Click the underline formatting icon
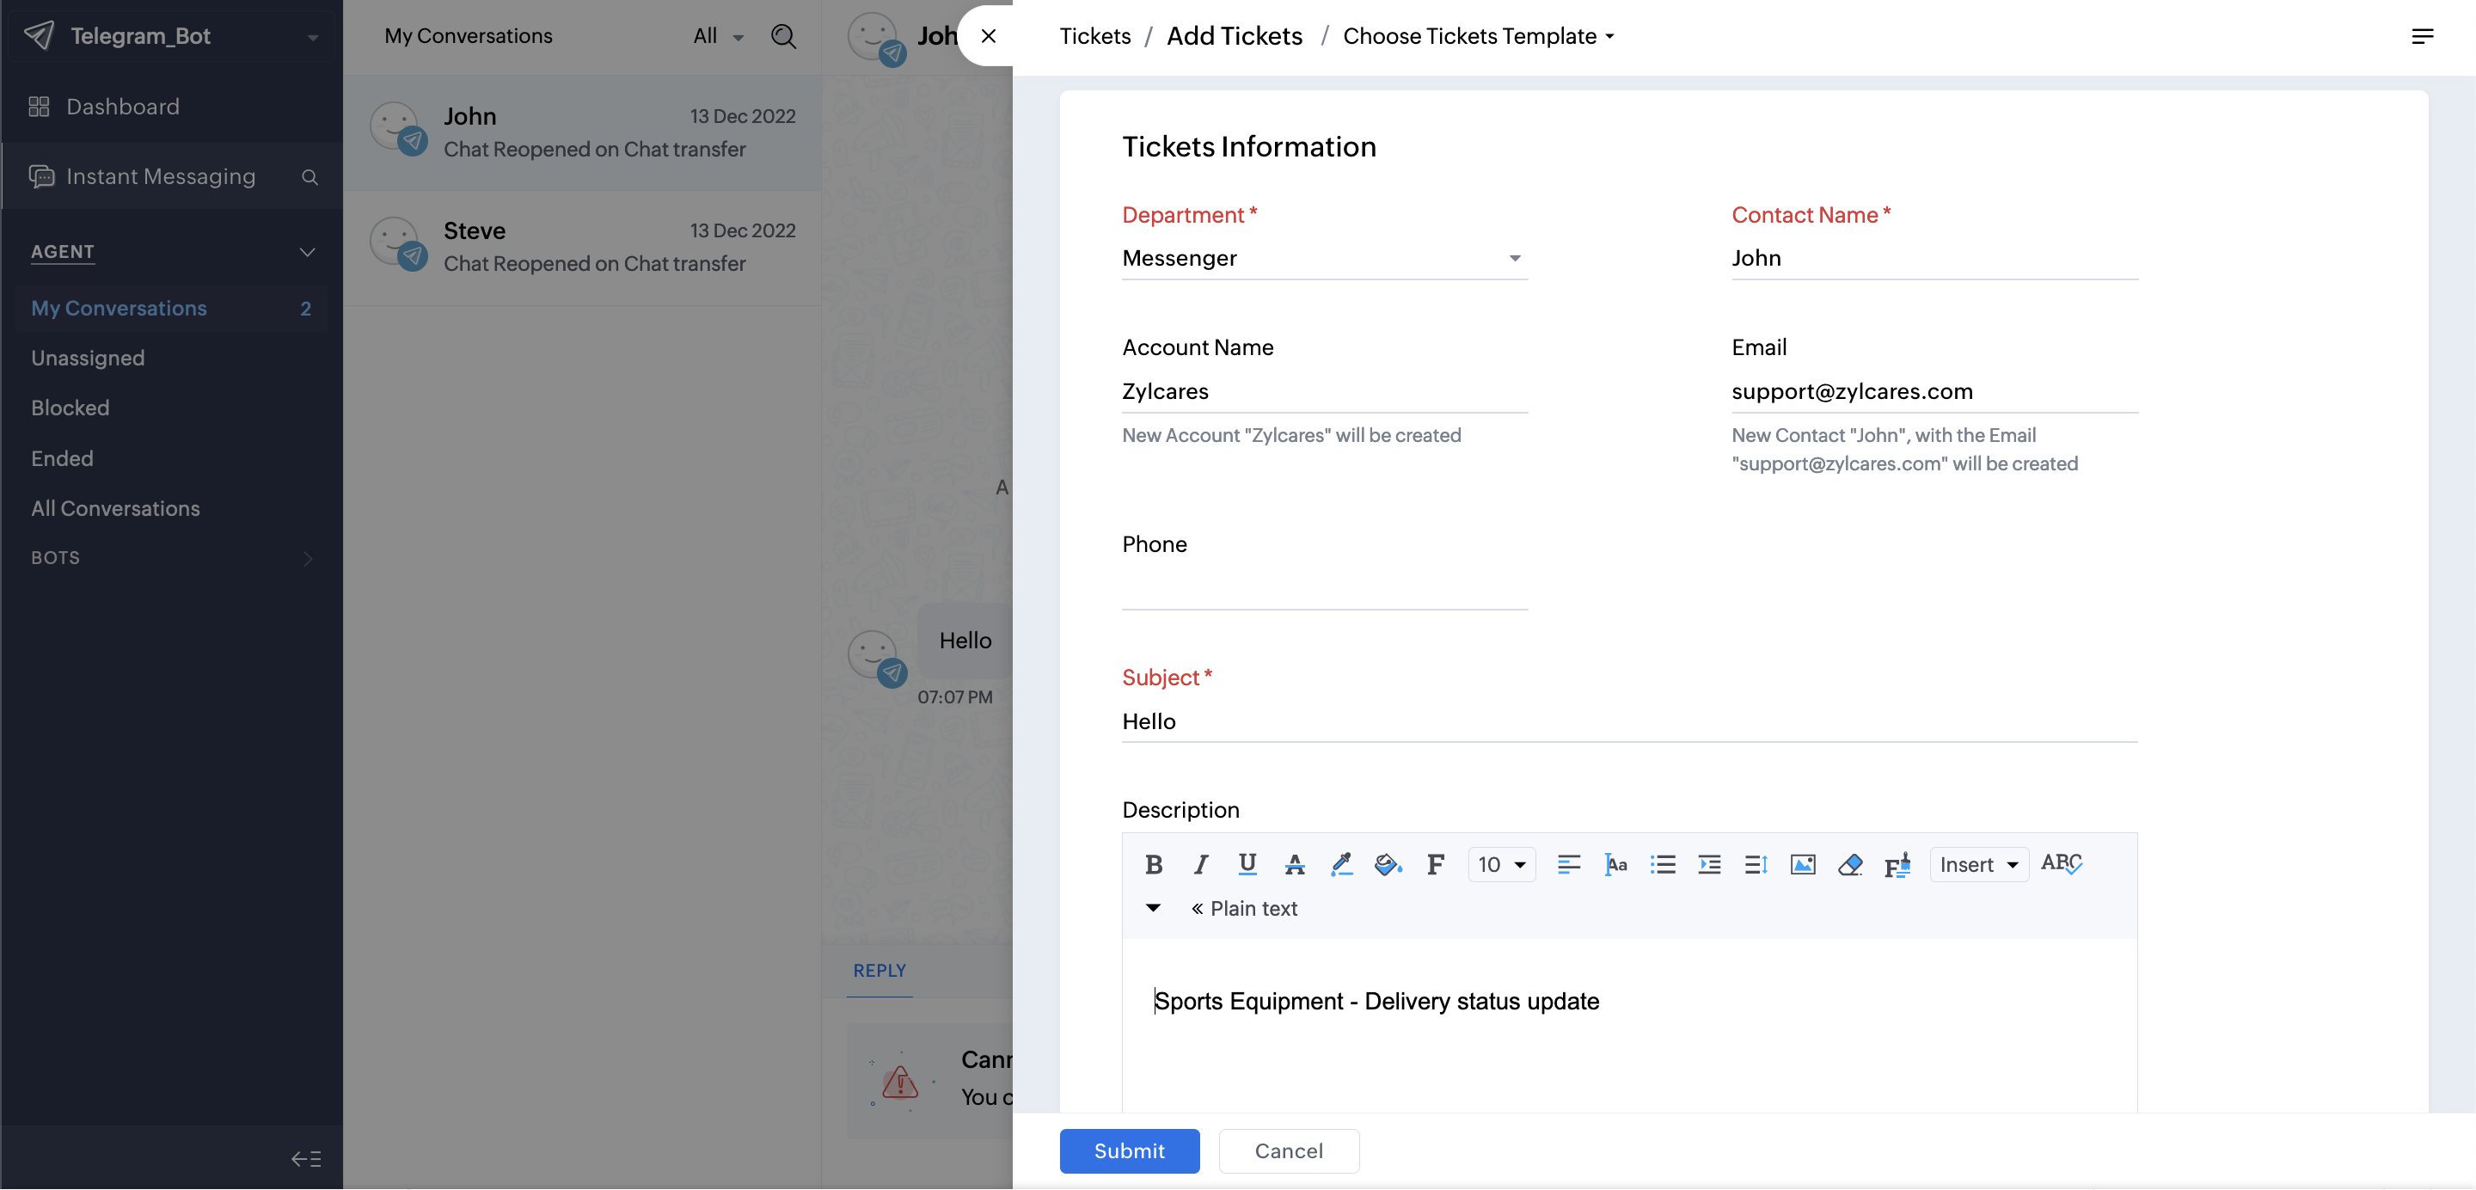The width and height of the screenshot is (2476, 1190). click(x=1247, y=864)
